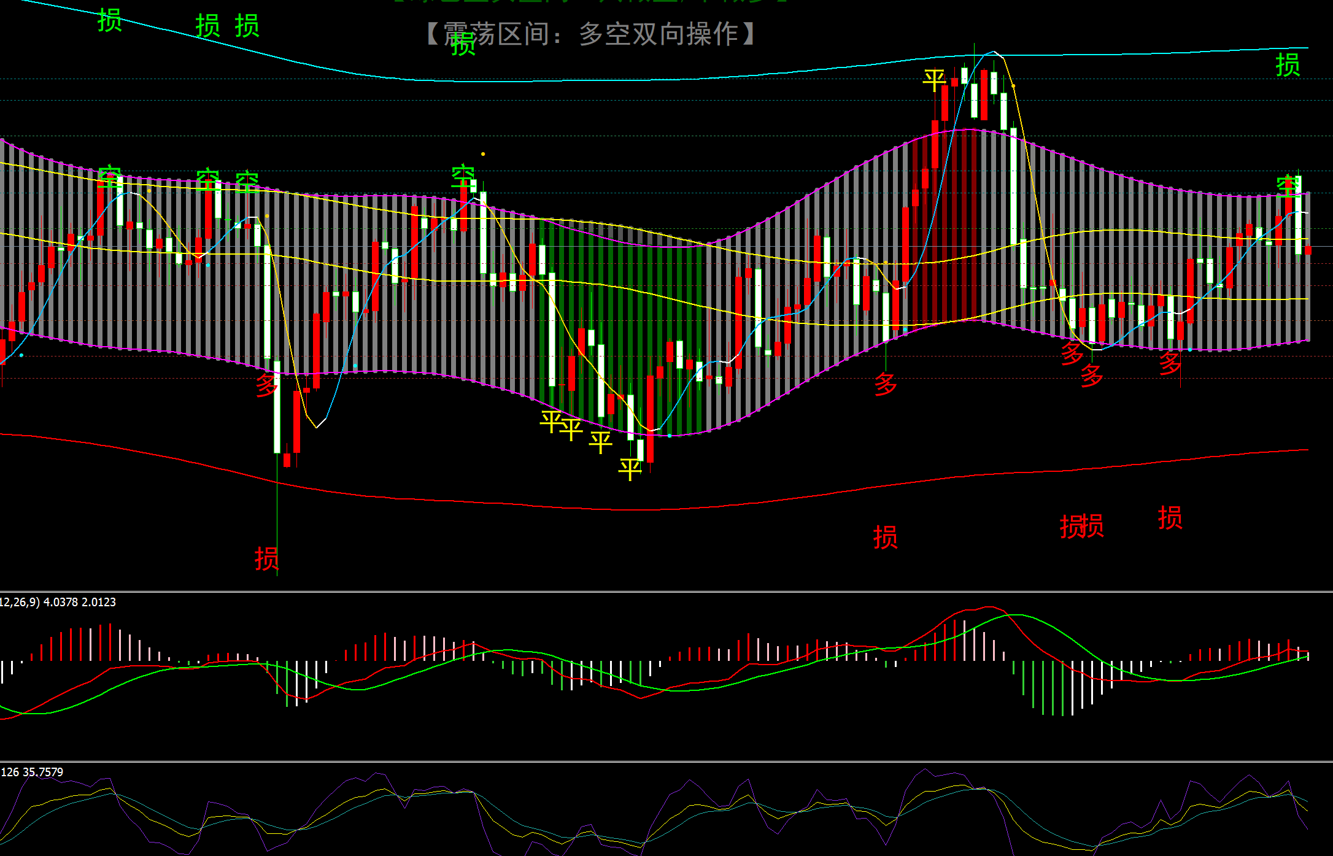
Task: Select the leftmost green 空 marker
Action: point(110,175)
